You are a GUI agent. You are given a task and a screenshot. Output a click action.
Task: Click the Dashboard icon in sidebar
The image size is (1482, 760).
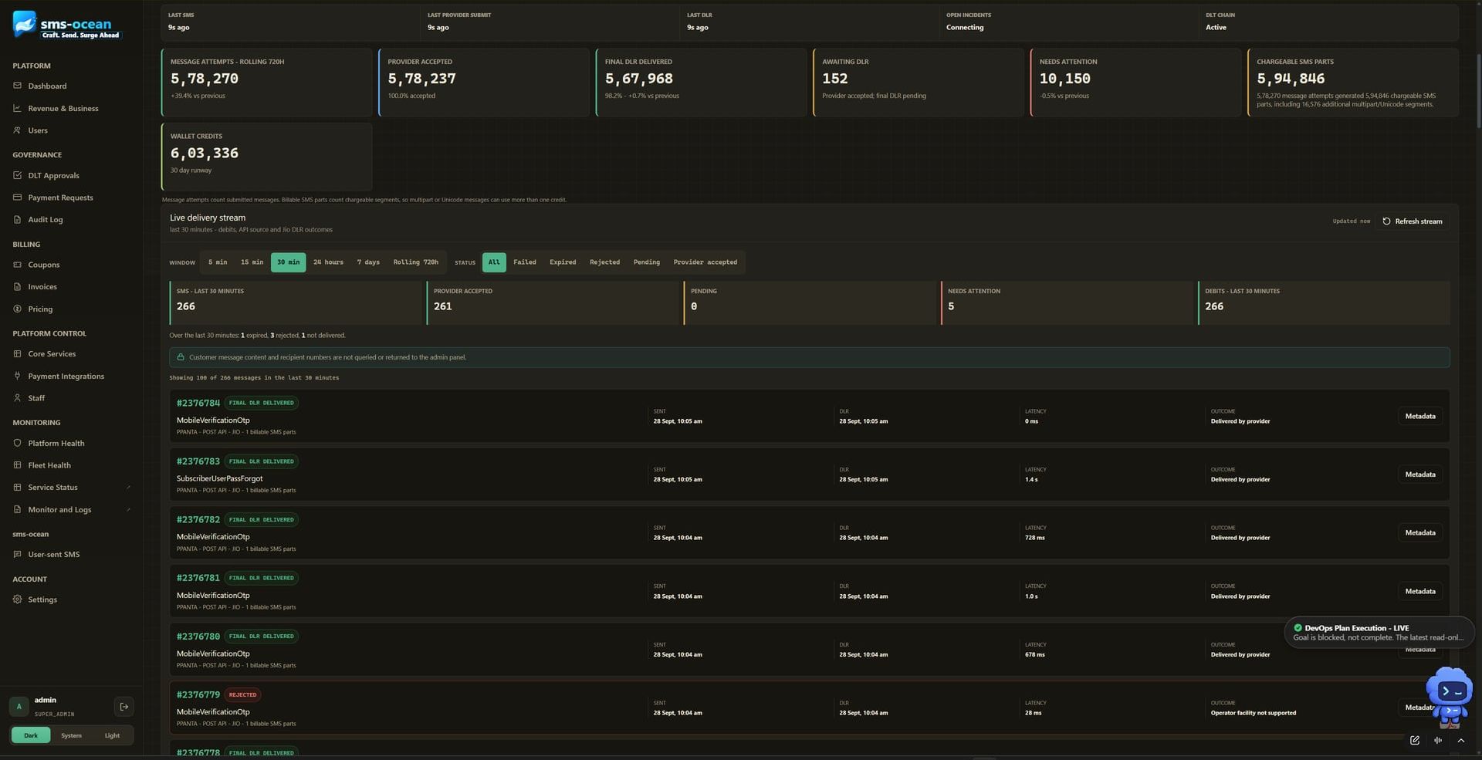[x=17, y=86]
